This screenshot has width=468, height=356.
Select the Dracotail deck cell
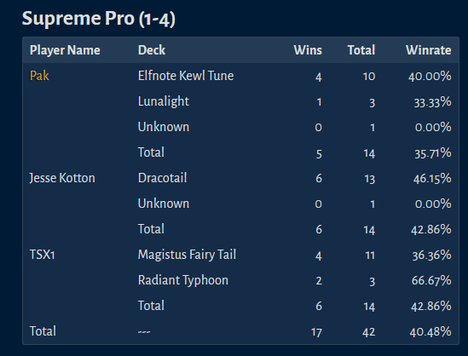pyautogui.click(x=162, y=178)
